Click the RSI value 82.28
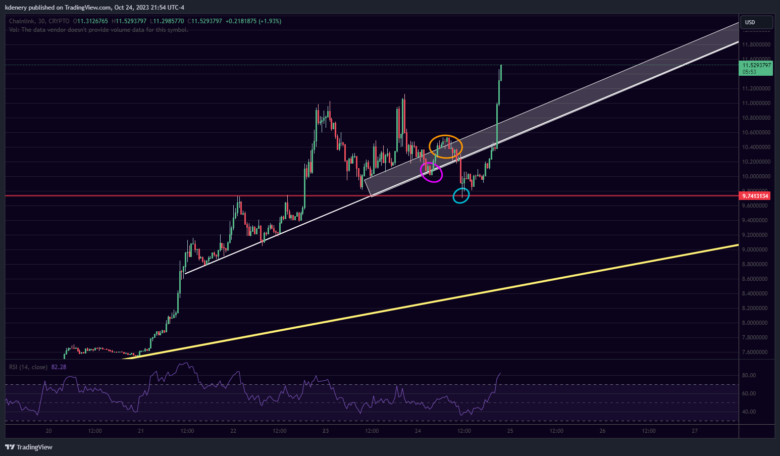This screenshot has width=780, height=456. click(x=59, y=367)
